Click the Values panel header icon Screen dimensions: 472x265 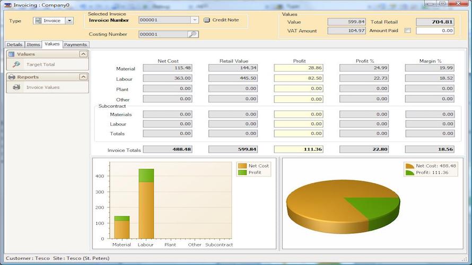12,54
